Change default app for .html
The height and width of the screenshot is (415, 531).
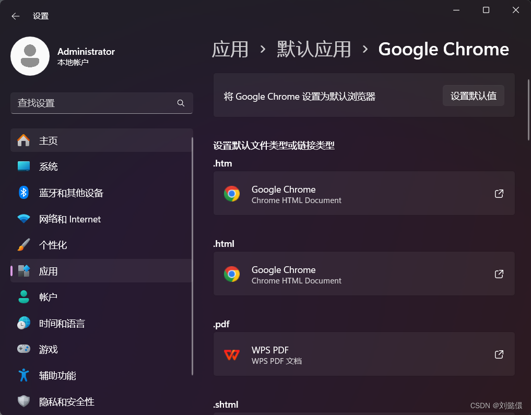pos(364,274)
